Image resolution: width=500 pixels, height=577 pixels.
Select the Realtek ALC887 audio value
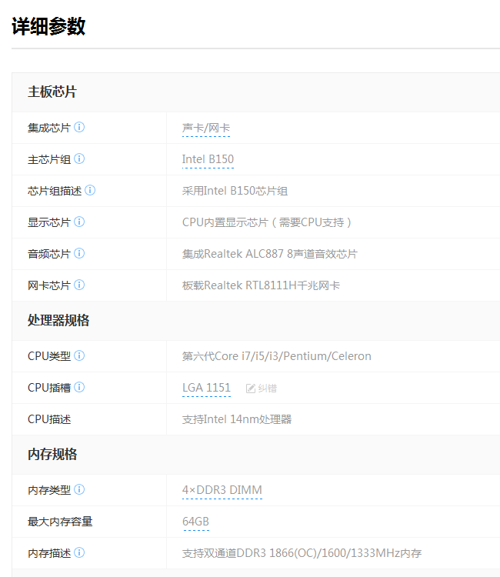coord(270,255)
